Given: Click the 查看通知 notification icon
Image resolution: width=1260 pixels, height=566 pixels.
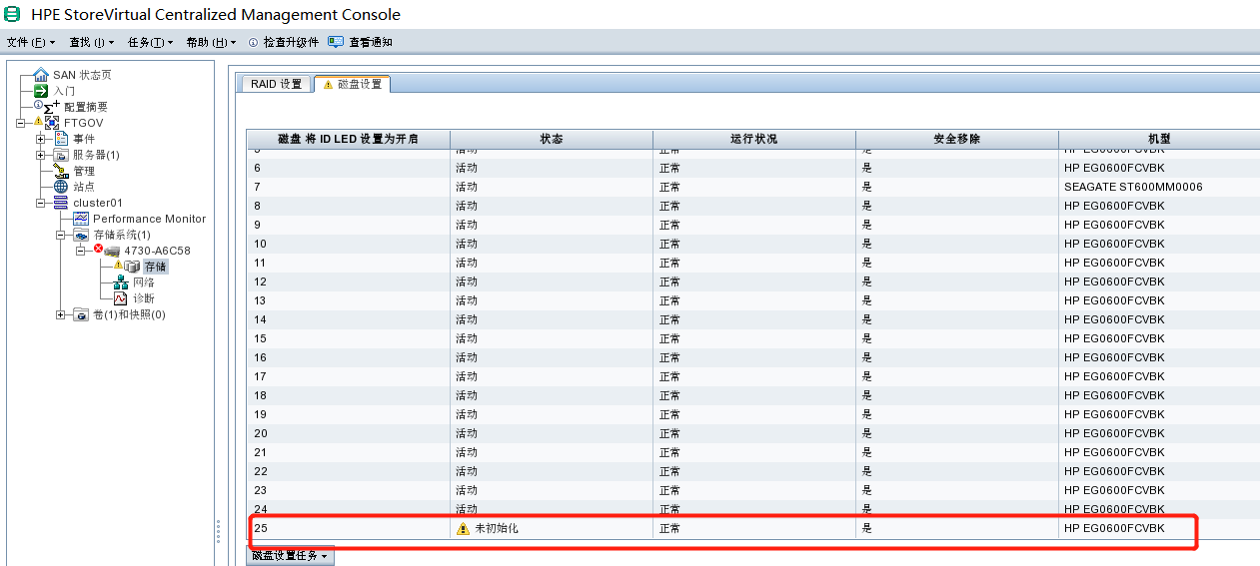Looking at the screenshot, I should pos(336,42).
